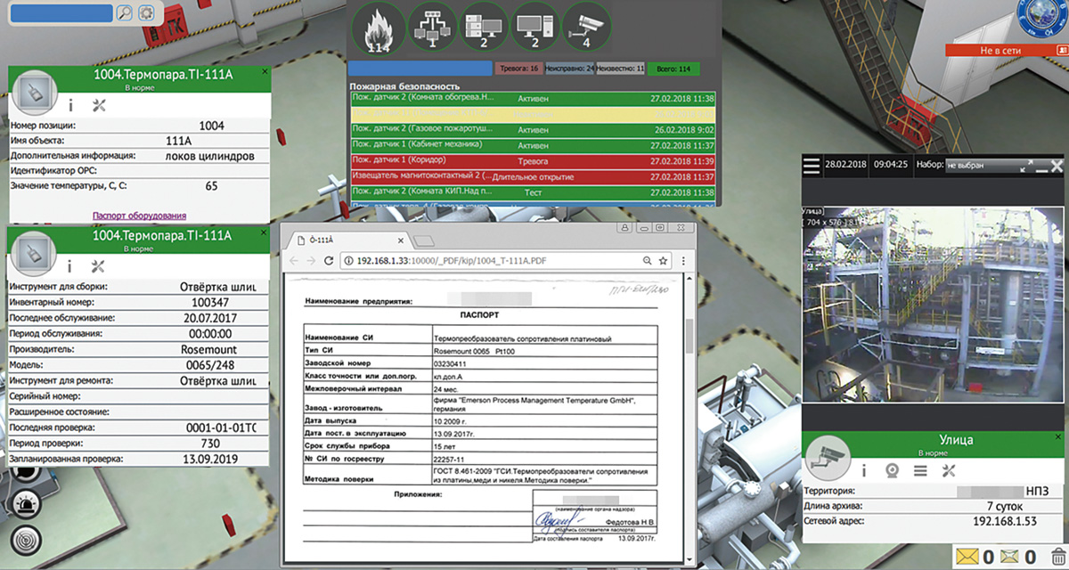The image size is (1069, 570).
Task: Select row Пож. датчик 2 (Газовое пожаротуш
Action: point(533,129)
